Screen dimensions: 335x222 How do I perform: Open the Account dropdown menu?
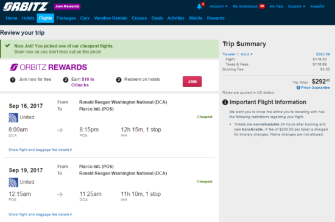point(219,7)
